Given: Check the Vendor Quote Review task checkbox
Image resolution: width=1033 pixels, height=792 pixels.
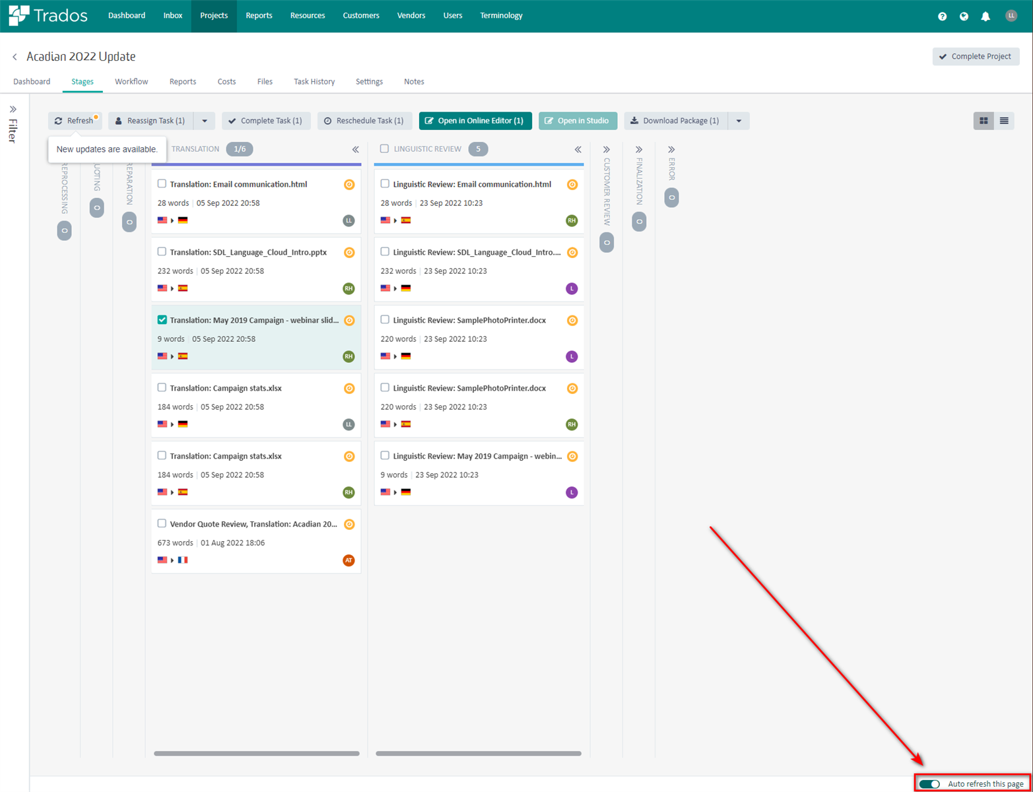Looking at the screenshot, I should [x=162, y=524].
